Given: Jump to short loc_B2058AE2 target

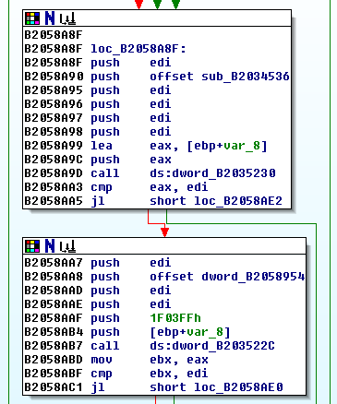Looking at the screenshot, I should 216,201.
